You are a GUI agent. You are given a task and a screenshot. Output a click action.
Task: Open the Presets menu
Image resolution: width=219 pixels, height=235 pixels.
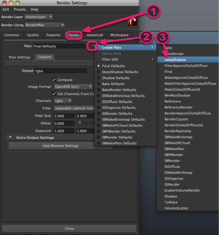[x=20, y=10]
